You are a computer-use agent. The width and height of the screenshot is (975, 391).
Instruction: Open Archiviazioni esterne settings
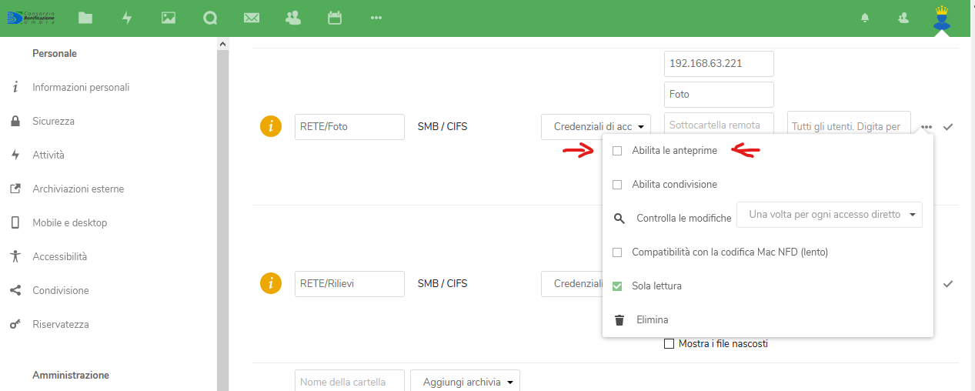click(x=78, y=189)
